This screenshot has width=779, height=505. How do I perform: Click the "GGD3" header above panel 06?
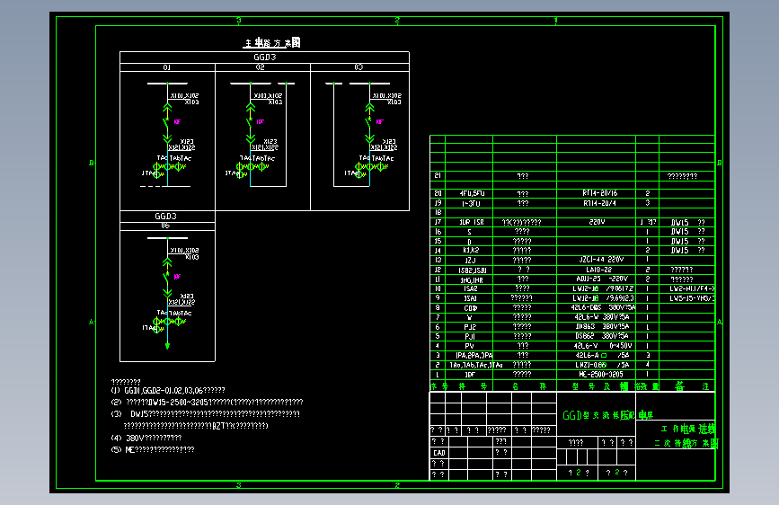click(165, 217)
